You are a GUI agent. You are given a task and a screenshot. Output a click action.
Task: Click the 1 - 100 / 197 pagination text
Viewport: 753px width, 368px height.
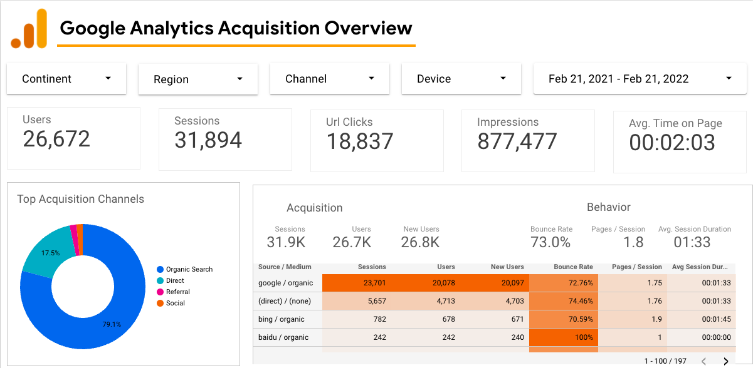(665, 361)
